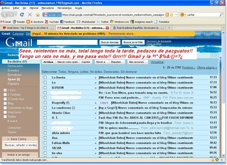Open the history dropdown next to forward arrow
The width and height of the screenshot is (227, 165).
tap(16, 15)
